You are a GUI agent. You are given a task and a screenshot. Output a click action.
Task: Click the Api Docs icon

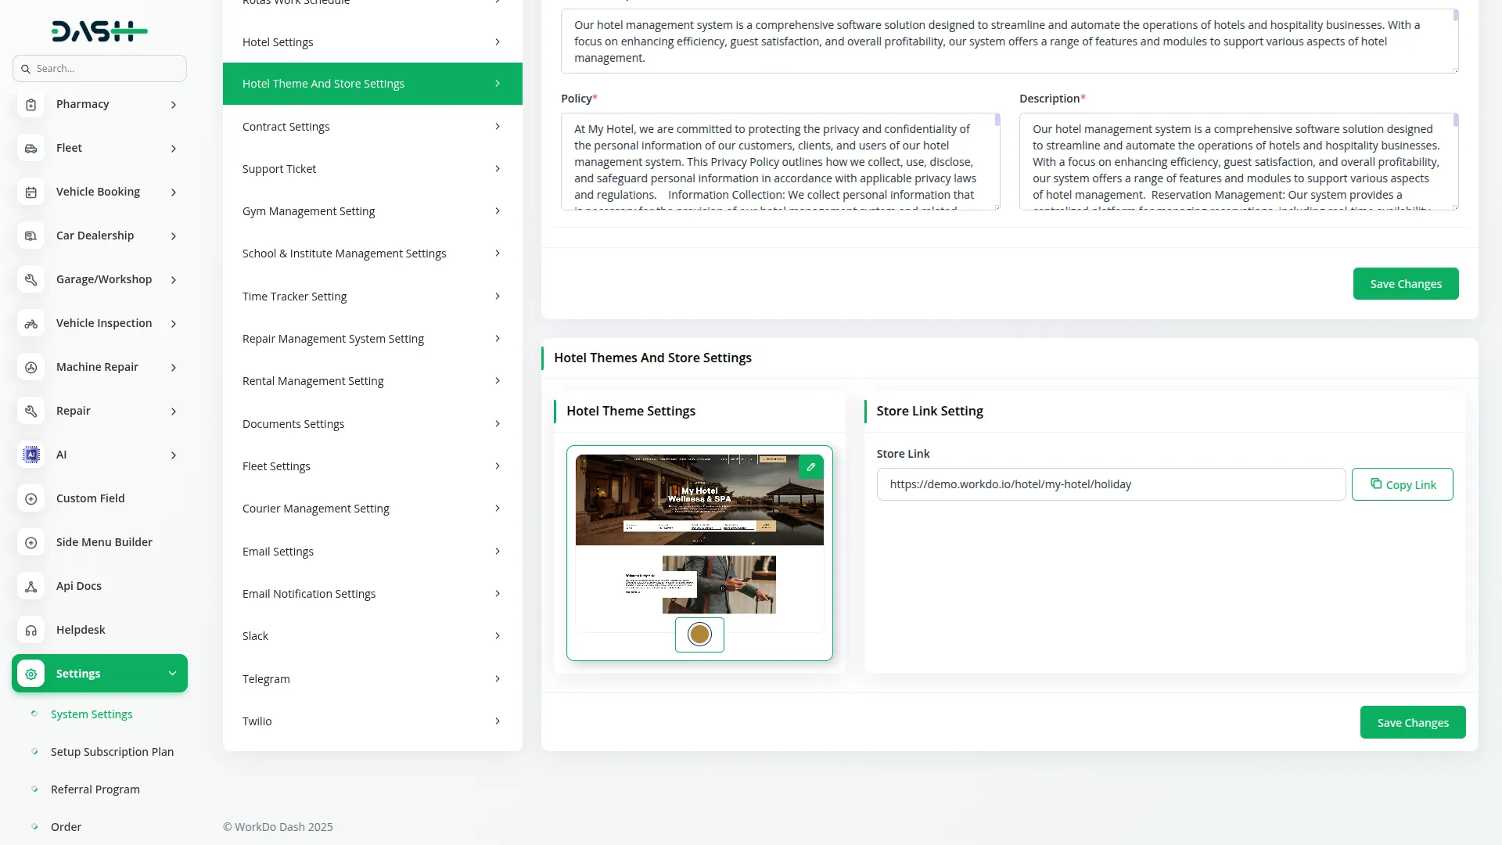pos(31,587)
